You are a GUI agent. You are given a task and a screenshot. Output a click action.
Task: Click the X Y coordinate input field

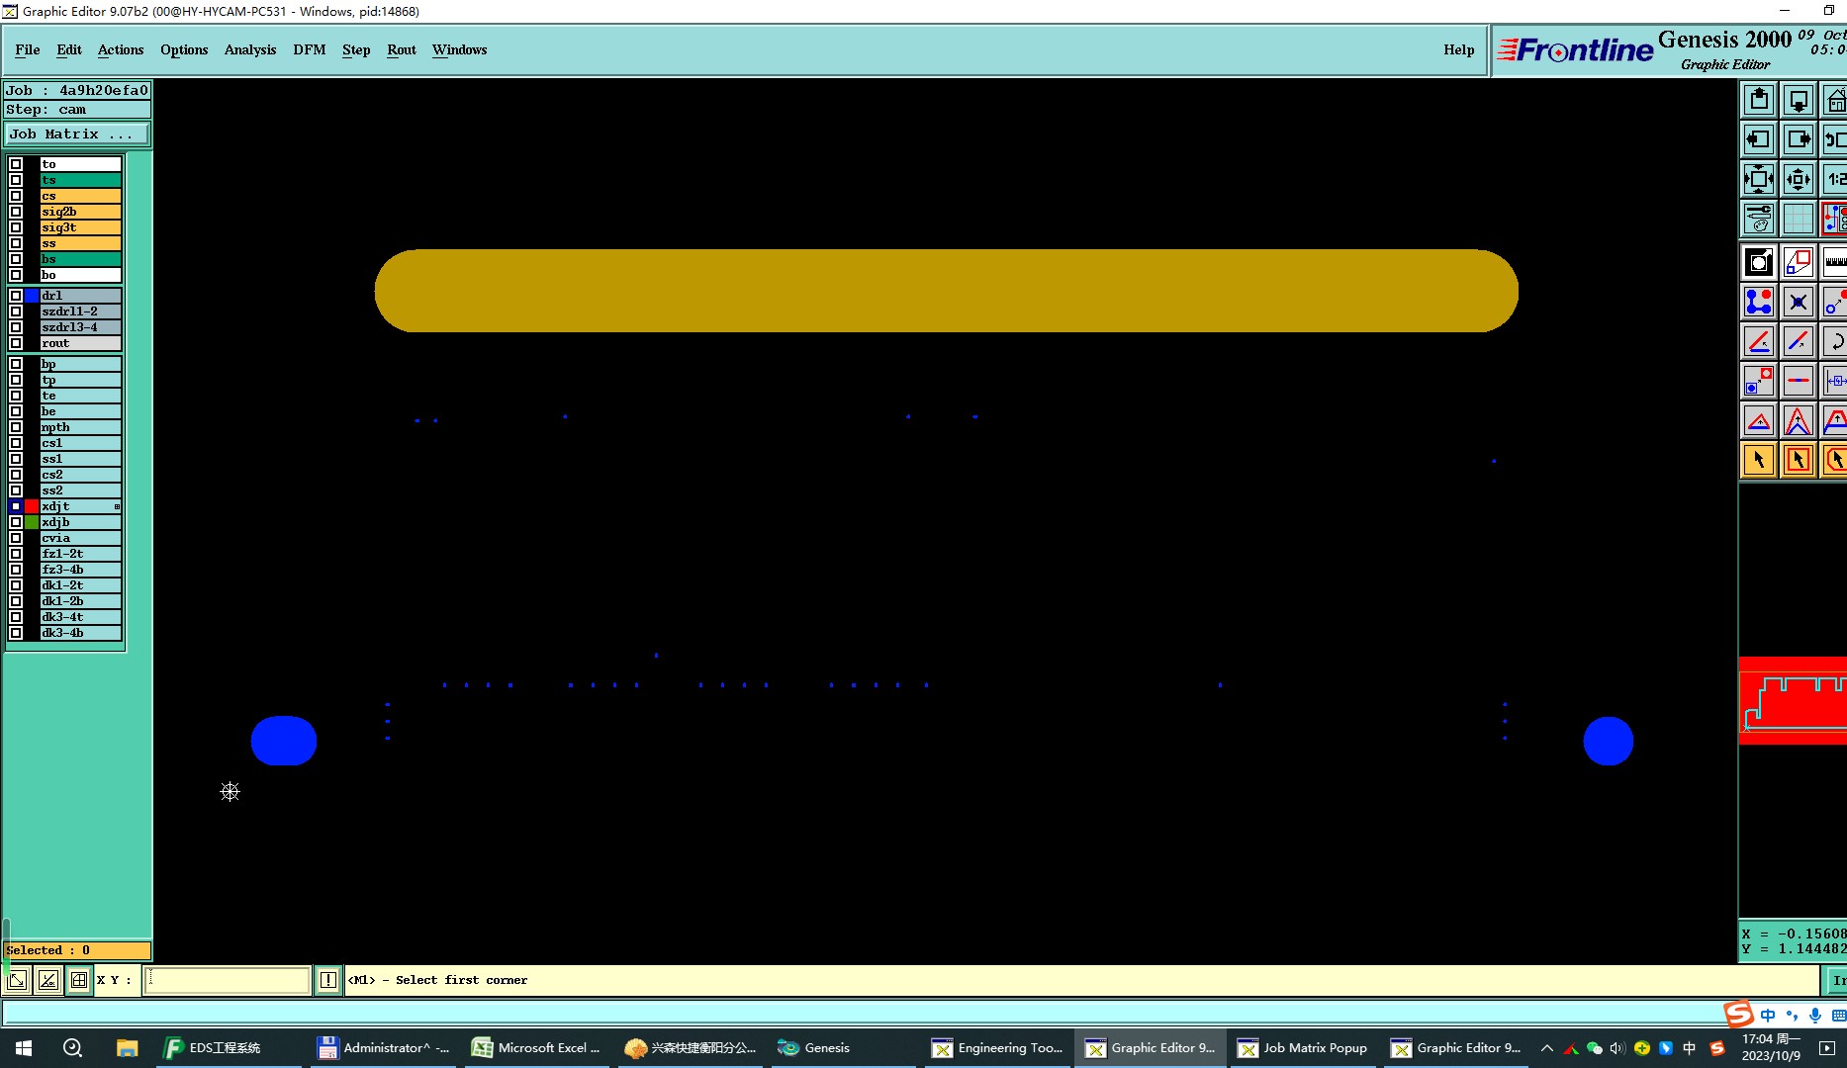pyautogui.click(x=228, y=980)
